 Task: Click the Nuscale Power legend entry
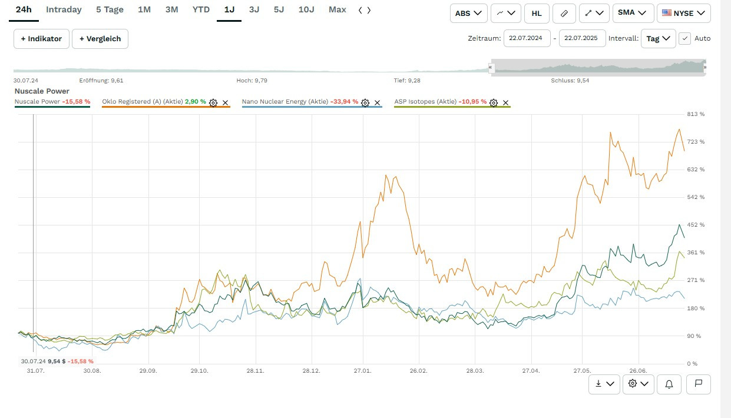tap(52, 102)
